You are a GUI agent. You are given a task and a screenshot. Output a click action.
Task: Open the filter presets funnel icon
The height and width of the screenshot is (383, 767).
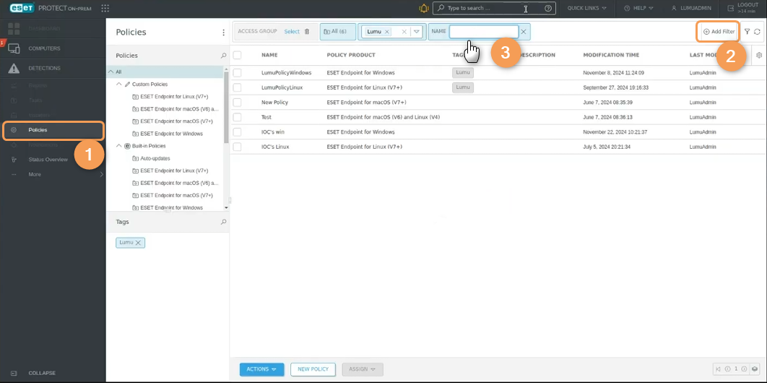click(x=747, y=32)
